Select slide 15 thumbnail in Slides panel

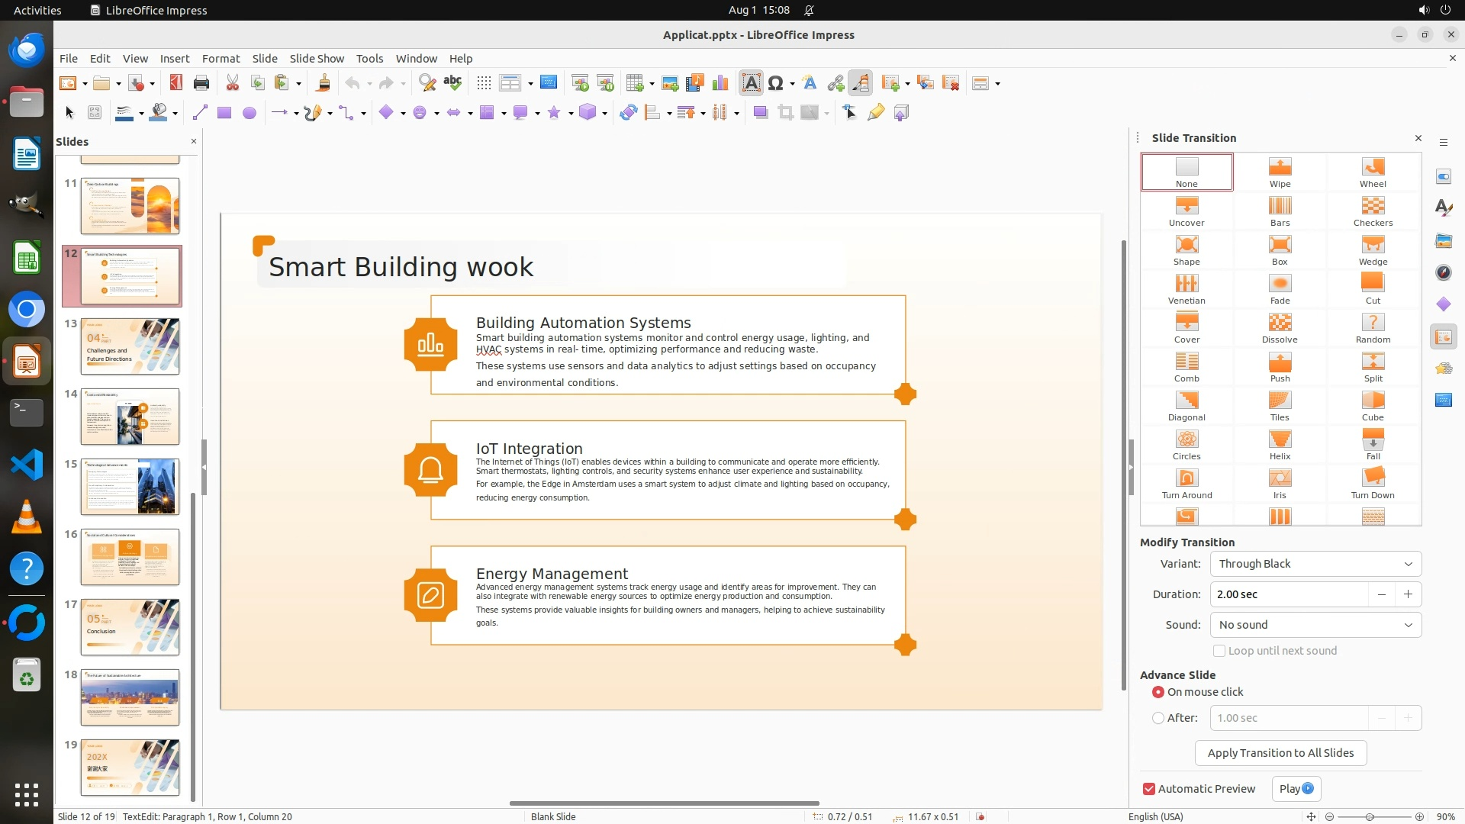[130, 487]
